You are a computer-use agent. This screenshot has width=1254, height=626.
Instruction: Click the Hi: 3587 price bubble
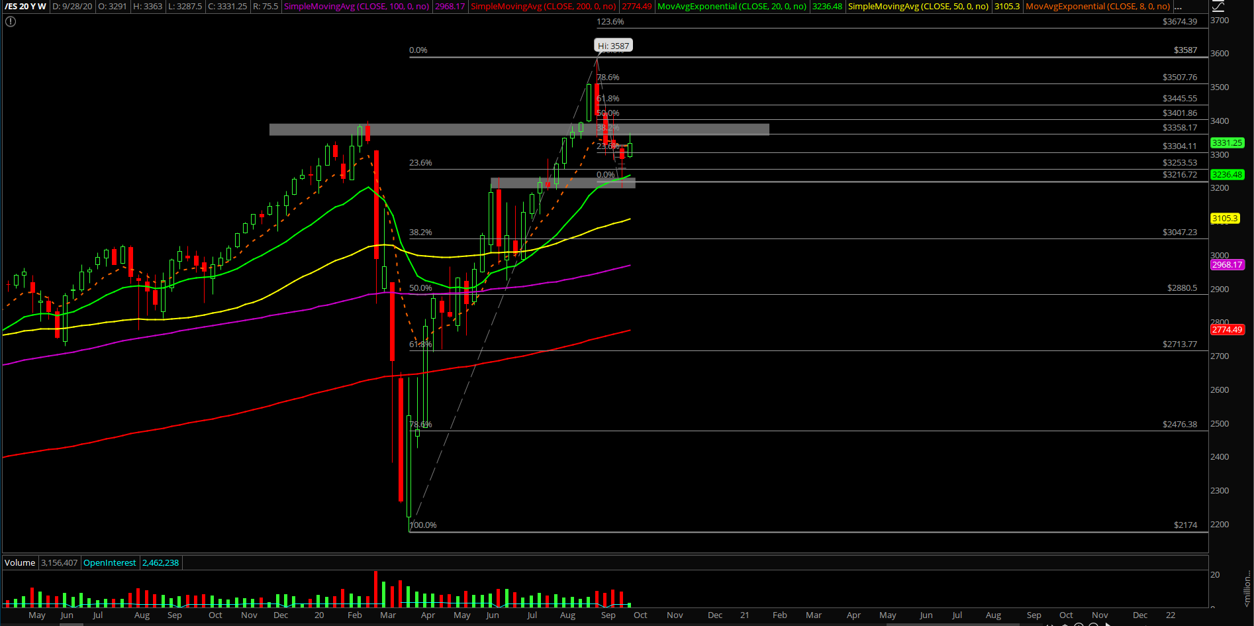tap(613, 46)
